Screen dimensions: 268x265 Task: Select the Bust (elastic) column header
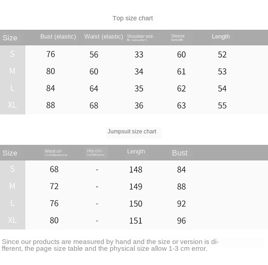58,36
